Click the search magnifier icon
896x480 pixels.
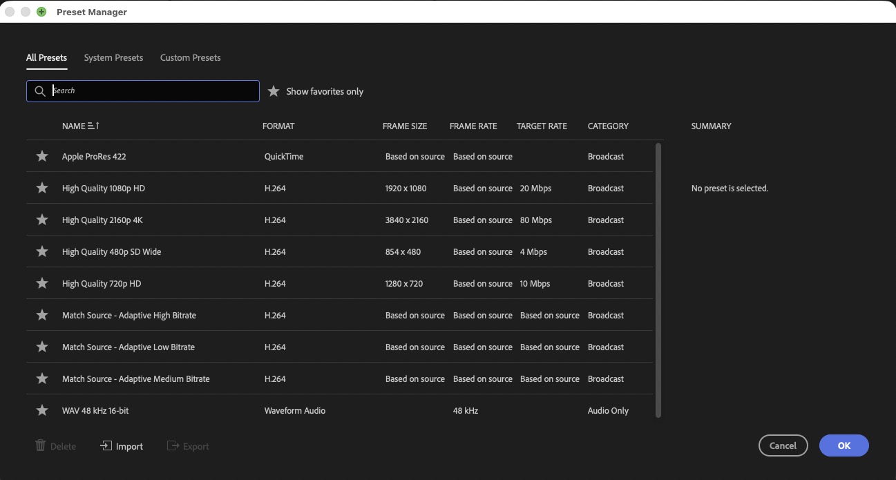[x=40, y=91]
